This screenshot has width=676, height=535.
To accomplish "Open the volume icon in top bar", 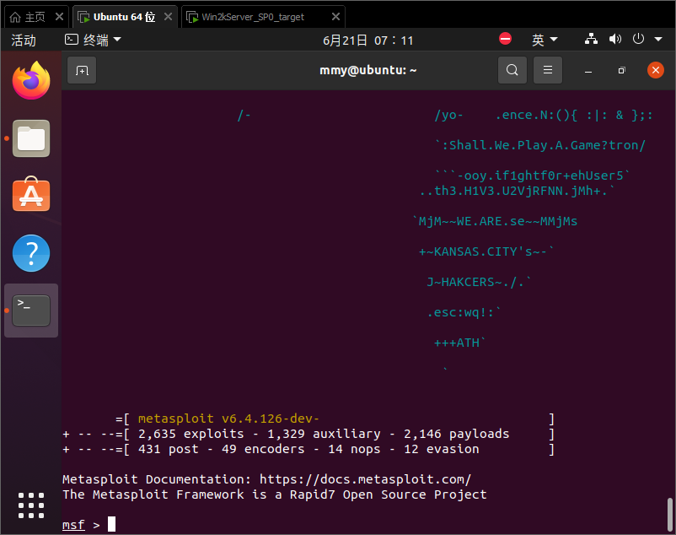I will coord(615,40).
